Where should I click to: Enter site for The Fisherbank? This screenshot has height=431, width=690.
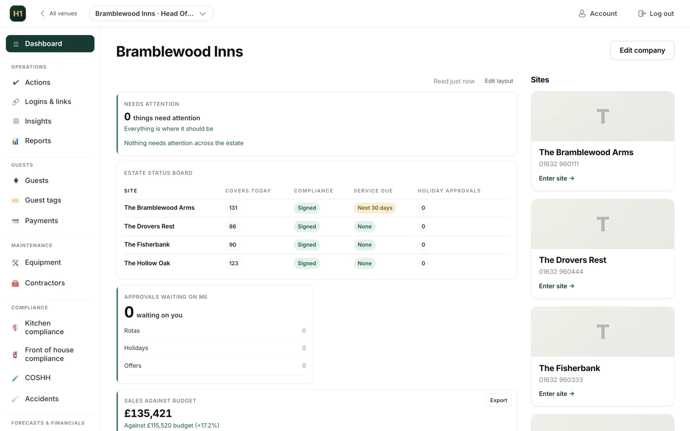pyautogui.click(x=556, y=394)
